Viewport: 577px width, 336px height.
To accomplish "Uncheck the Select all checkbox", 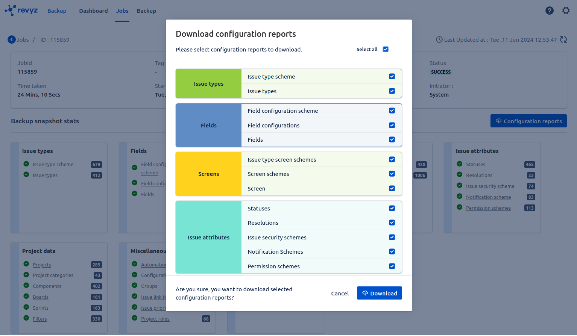I will click(385, 49).
